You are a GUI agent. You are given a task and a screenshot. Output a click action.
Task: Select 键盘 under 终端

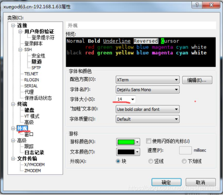pos(29,110)
